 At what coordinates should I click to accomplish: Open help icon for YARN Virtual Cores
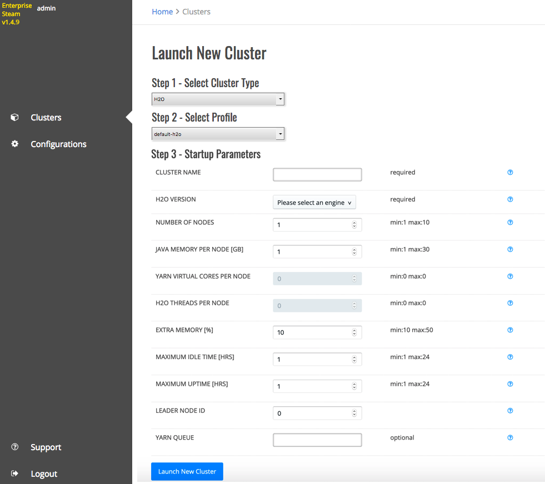510,276
